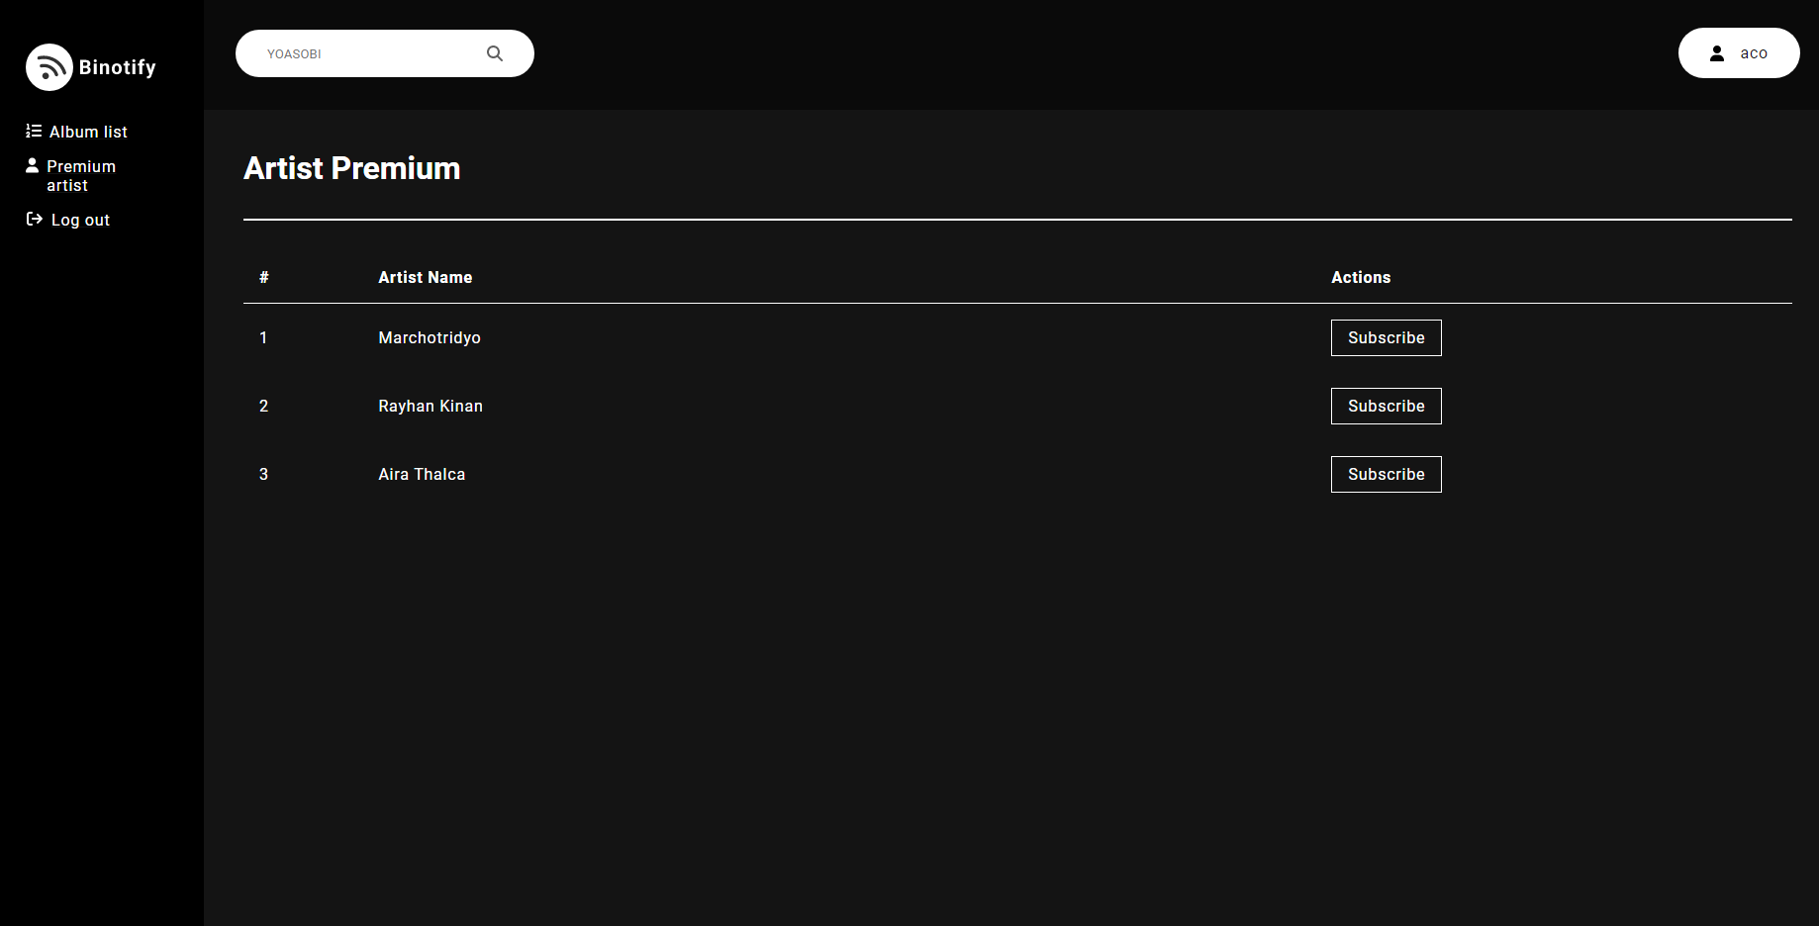This screenshot has height=926, width=1819.
Task: Subscribe to artist Aira Thalca
Action: [x=1386, y=474]
